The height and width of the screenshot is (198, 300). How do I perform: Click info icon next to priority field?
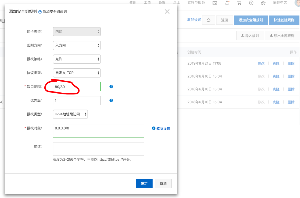click(x=111, y=100)
